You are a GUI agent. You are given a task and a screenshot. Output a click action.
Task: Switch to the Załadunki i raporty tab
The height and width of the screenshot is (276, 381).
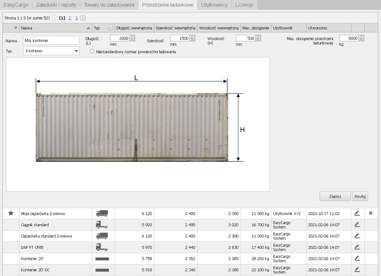click(x=56, y=5)
